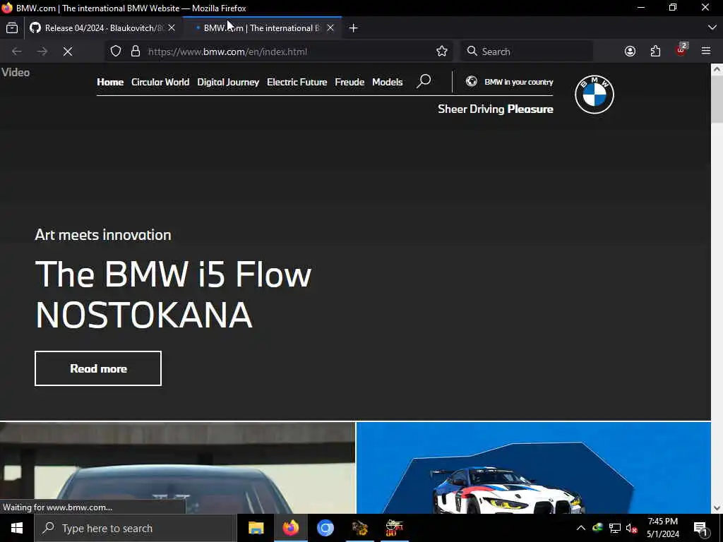
Task: Click the BMW roundel logo
Action: (594, 95)
